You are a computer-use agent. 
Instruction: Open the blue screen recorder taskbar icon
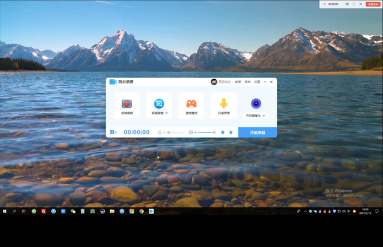click(151, 211)
